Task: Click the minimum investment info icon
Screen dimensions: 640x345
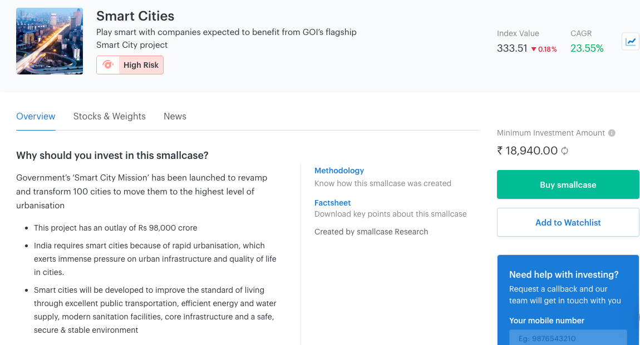Action: pyautogui.click(x=612, y=133)
